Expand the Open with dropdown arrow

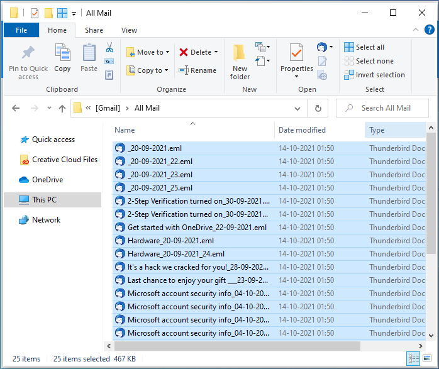[x=331, y=47]
